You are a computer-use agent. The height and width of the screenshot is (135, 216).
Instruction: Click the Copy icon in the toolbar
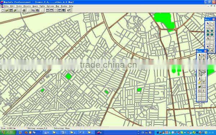pyautogui.click(x=33, y=10)
